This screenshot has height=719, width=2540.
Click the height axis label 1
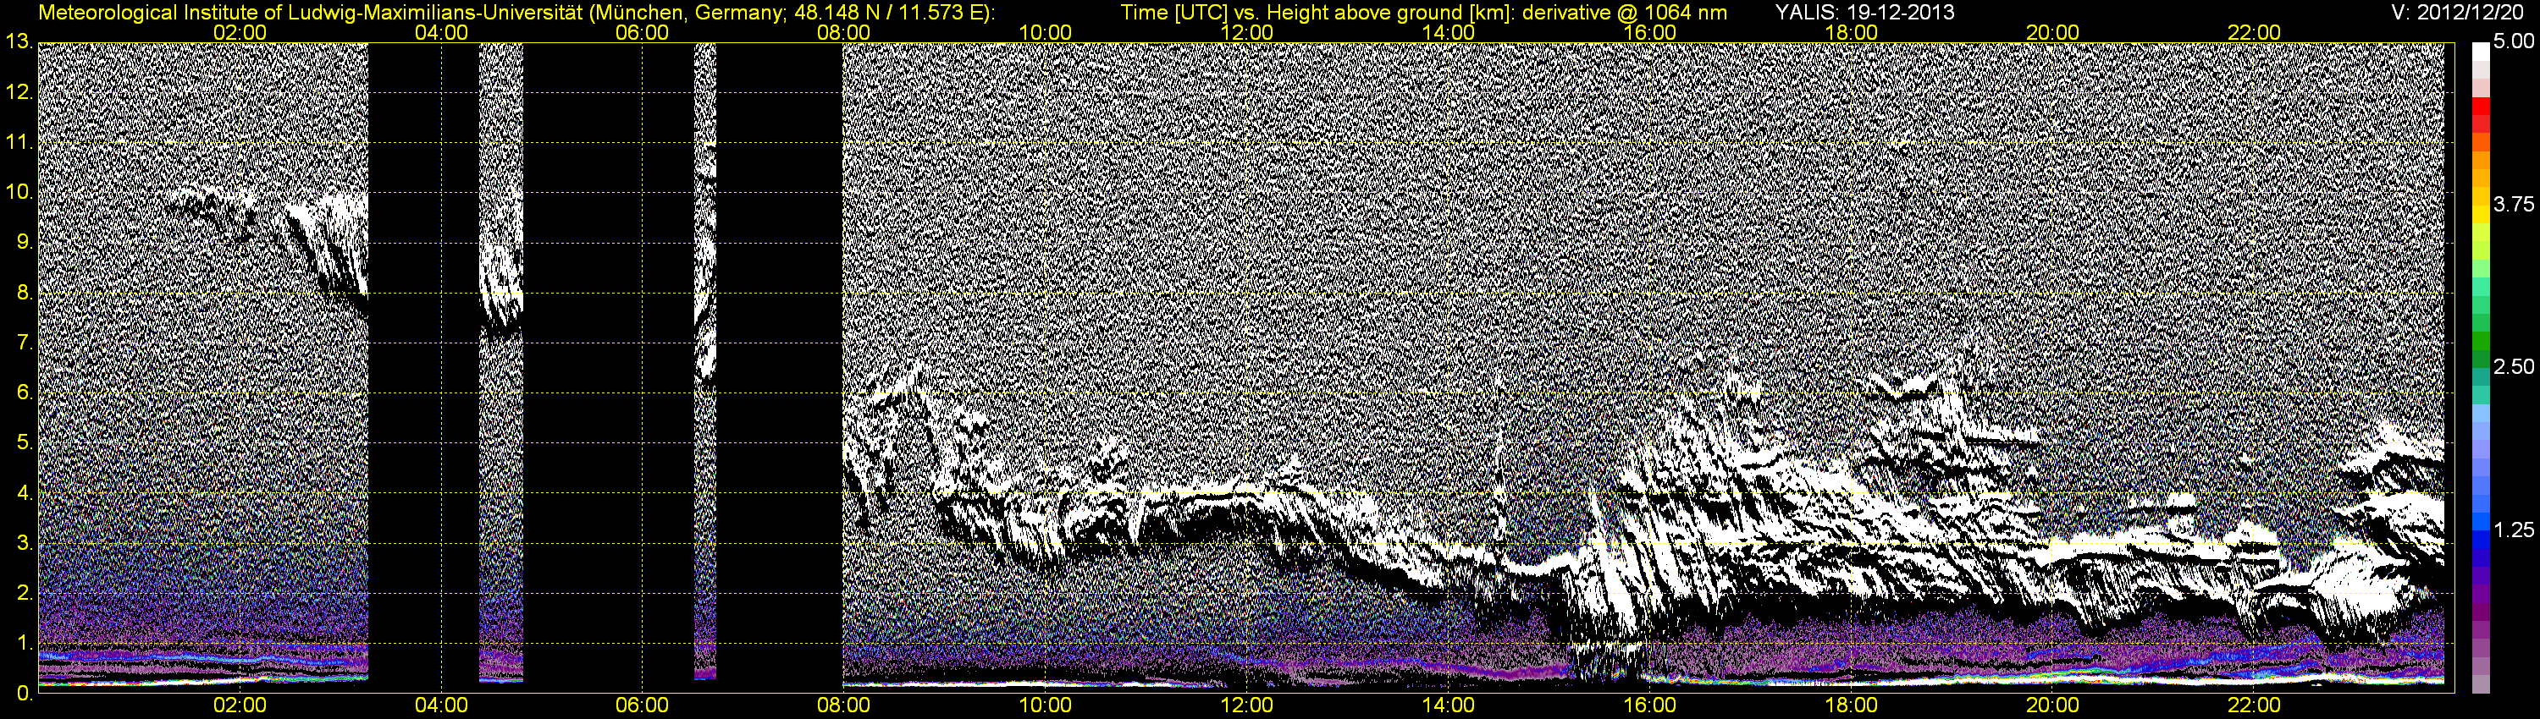pos(24,642)
